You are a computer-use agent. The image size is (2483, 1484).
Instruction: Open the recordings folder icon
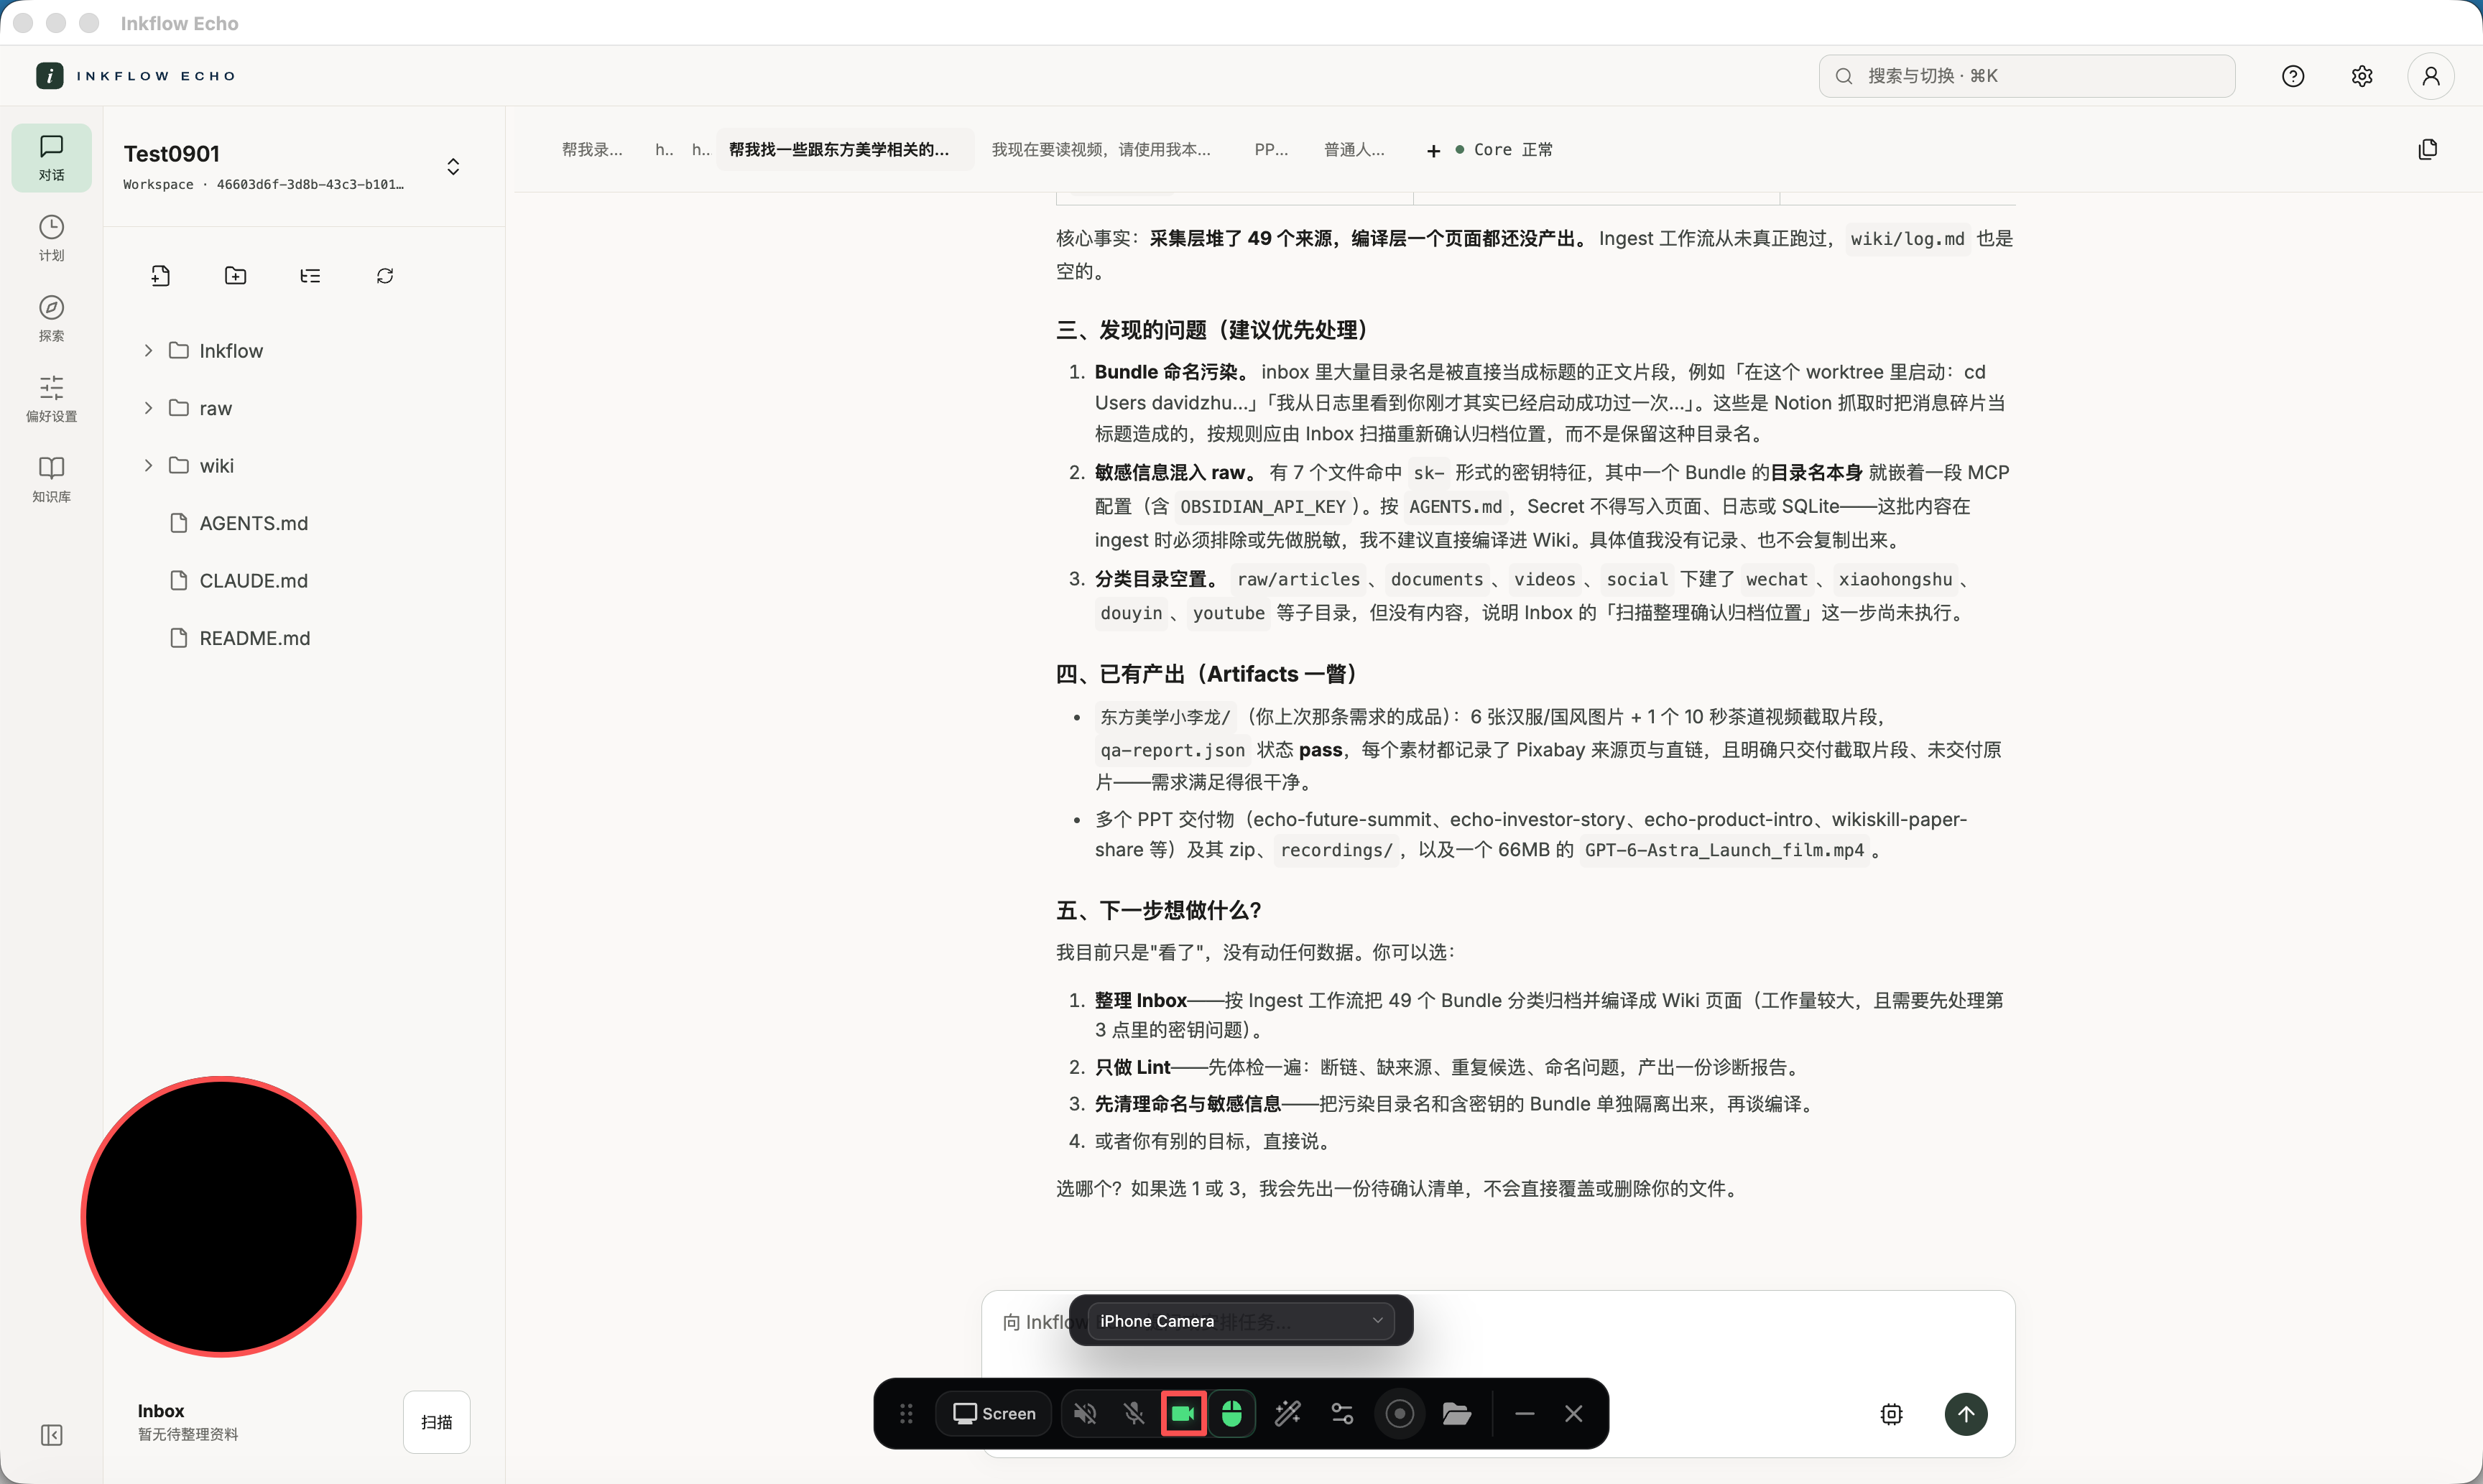1456,1413
